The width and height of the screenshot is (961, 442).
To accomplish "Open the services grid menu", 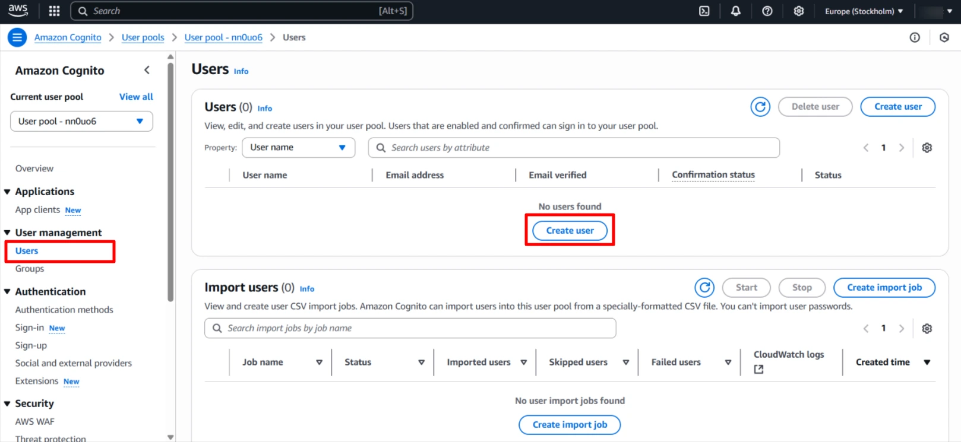I will point(54,11).
